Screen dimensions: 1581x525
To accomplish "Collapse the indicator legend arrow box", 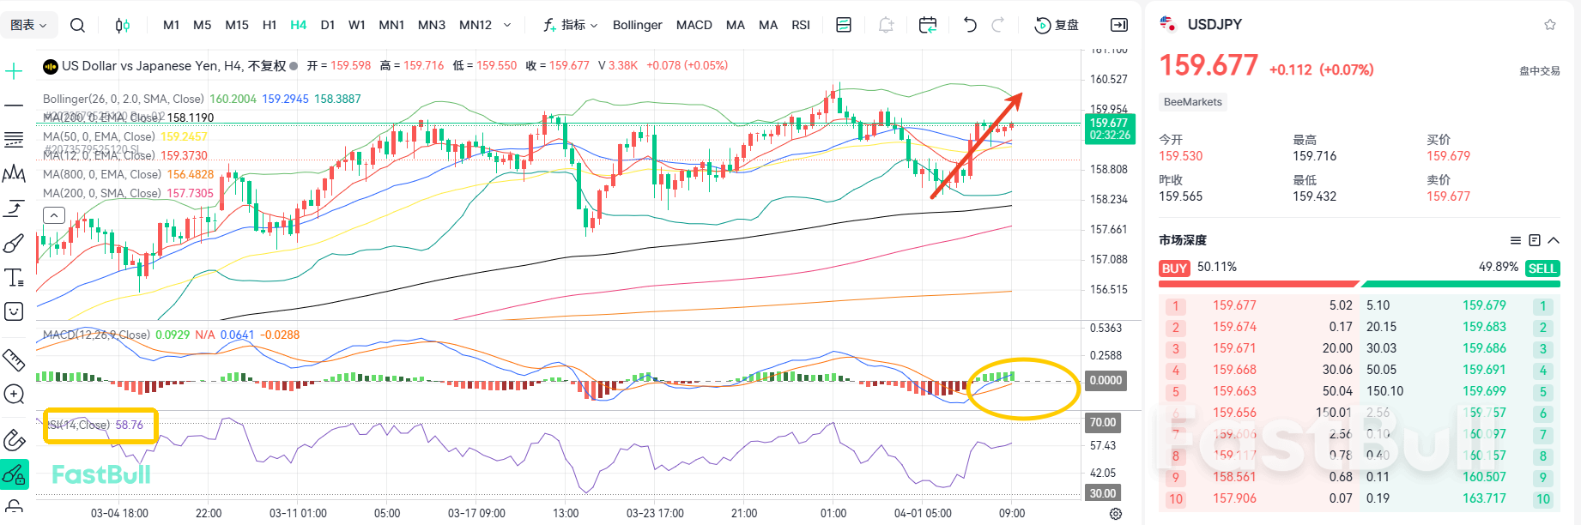I will point(54,214).
